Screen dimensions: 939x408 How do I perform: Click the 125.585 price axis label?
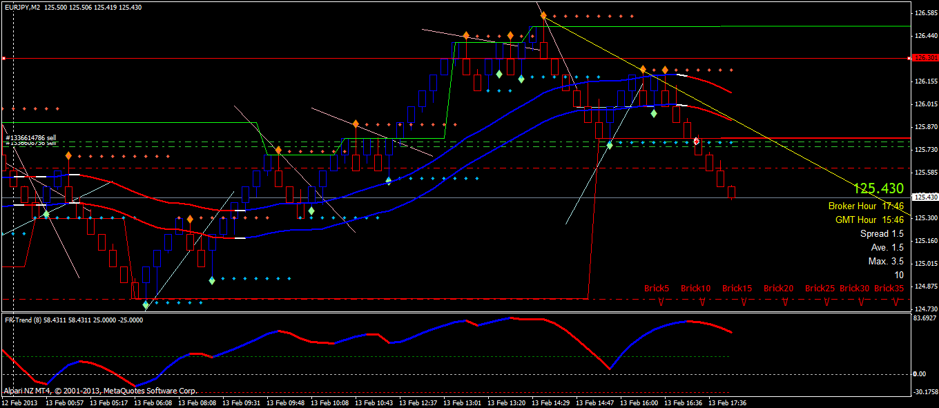(926, 173)
